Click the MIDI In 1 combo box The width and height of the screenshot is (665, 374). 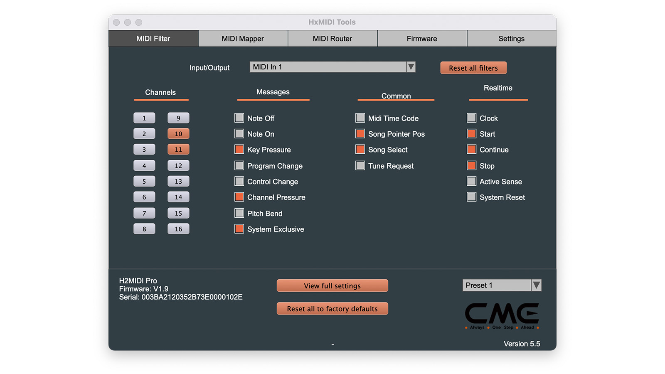328,67
